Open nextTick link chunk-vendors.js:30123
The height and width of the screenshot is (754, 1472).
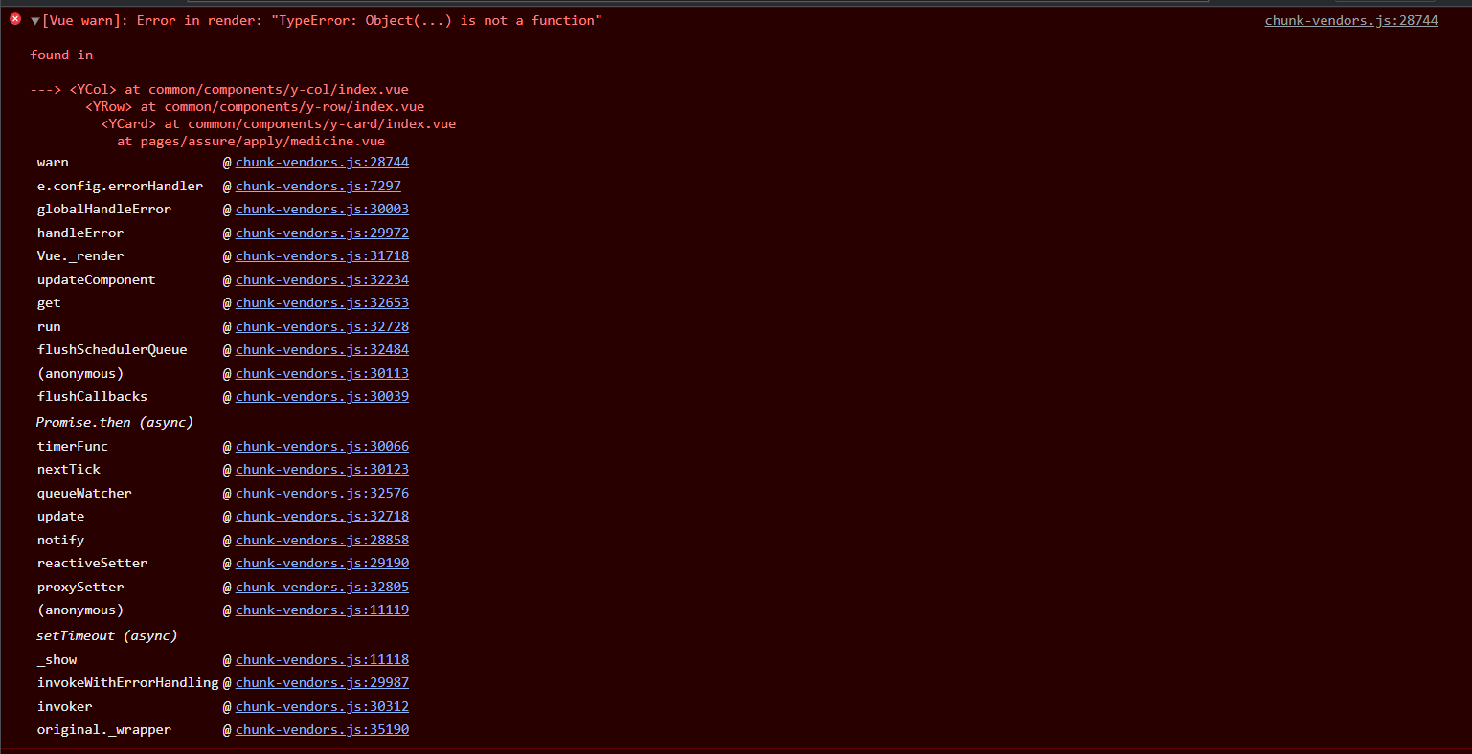(x=322, y=469)
